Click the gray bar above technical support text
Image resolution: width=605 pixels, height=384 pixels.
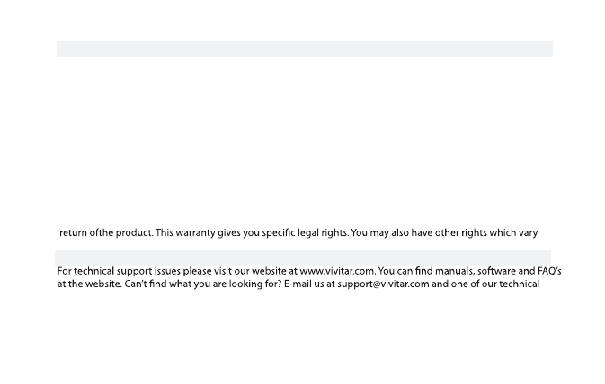pyautogui.click(x=303, y=257)
